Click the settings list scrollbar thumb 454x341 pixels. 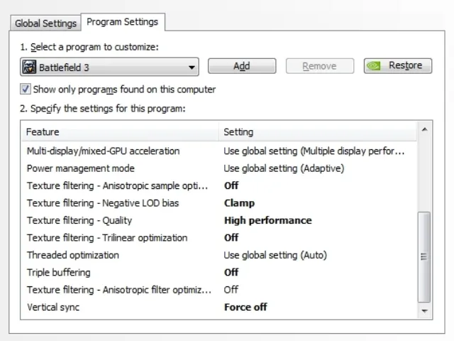click(424, 257)
